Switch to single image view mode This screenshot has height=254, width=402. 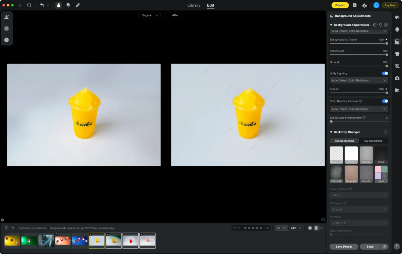310,228
